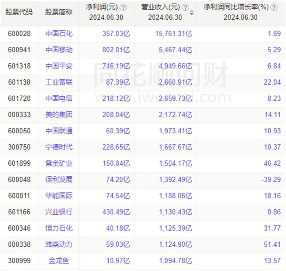The image size is (286, 271).
Task: Open the 中国石化 stock link
Action: (59, 34)
